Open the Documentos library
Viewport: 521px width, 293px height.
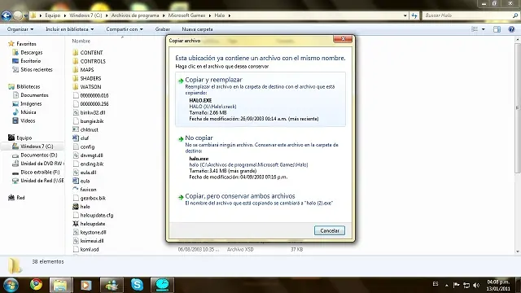34,95
